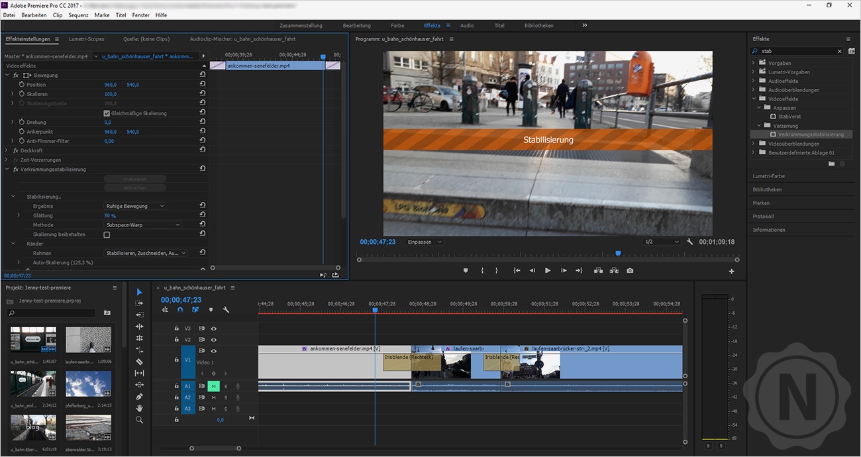
Task: Toggle the Snap magnet in the timeline
Action: (x=180, y=310)
